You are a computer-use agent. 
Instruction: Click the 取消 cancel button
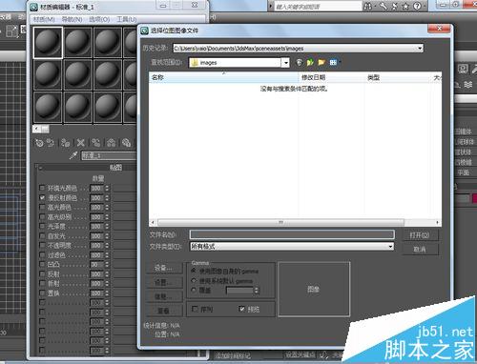point(420,250)
